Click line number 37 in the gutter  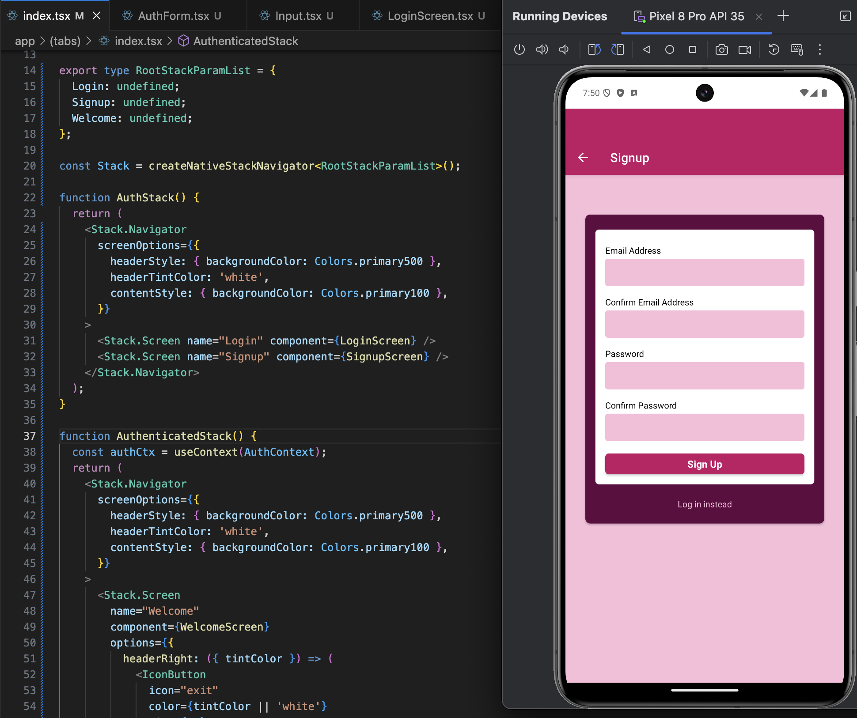point(30,436)
